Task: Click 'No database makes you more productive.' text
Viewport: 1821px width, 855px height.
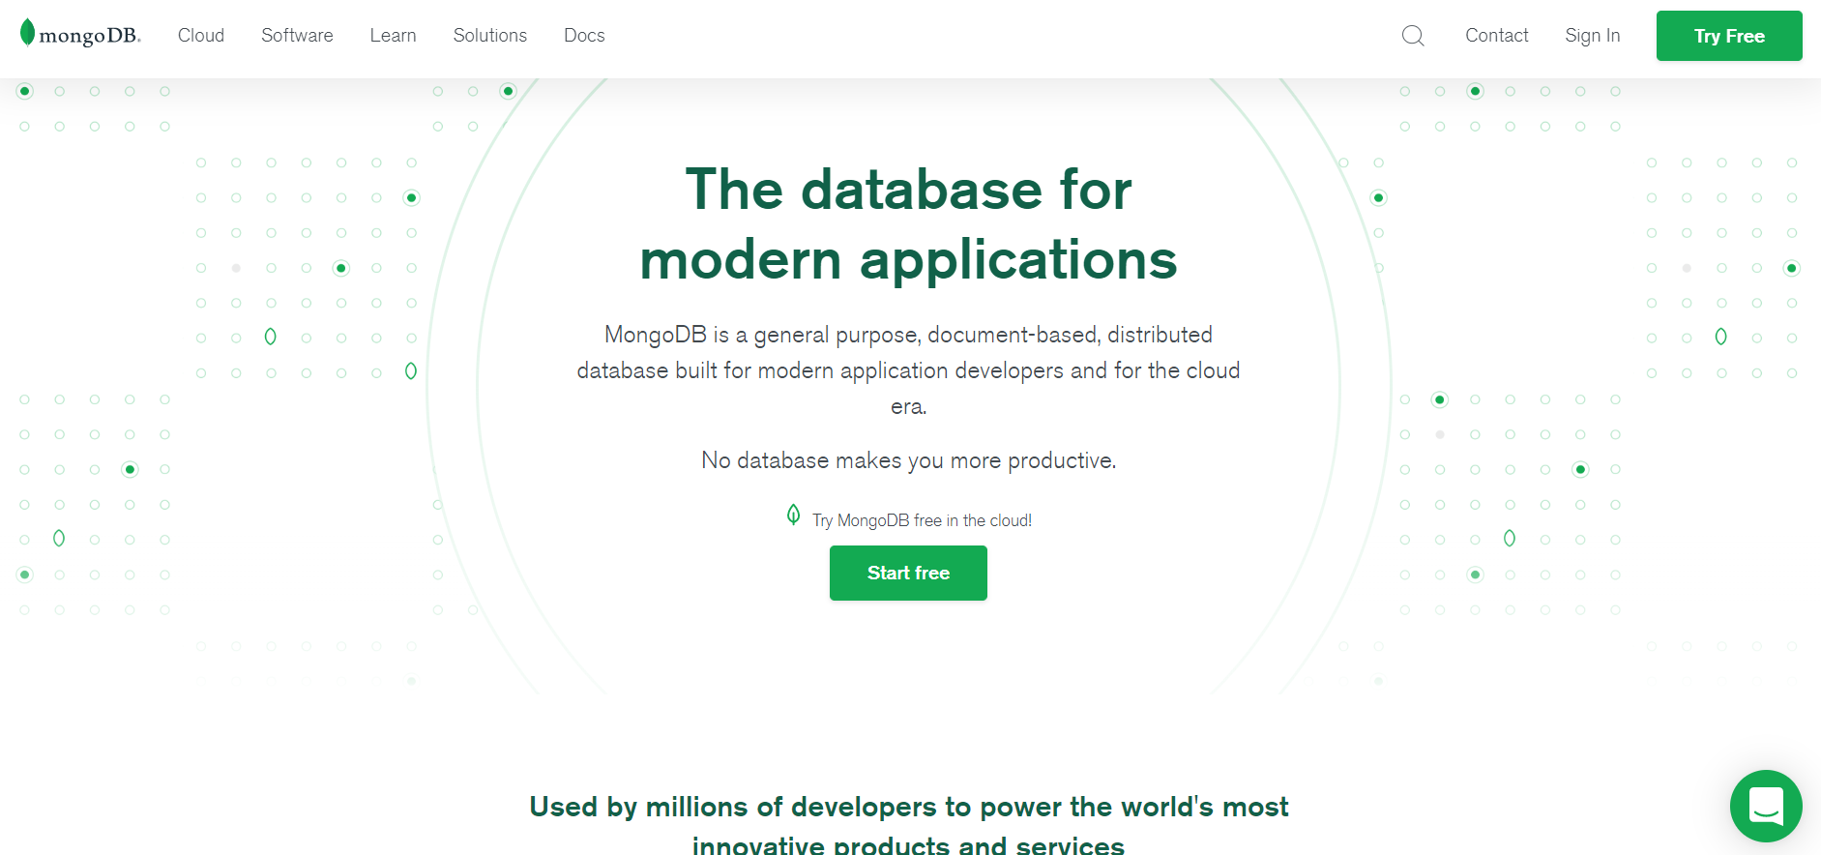Action: (x=908, y=460)
